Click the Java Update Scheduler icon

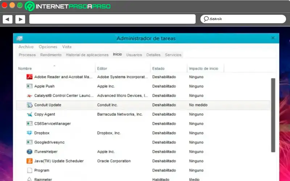[x=29, y=161]
